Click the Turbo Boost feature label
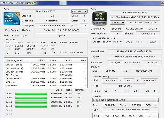This screenshot has width=164, height=118. coord(76,52)
